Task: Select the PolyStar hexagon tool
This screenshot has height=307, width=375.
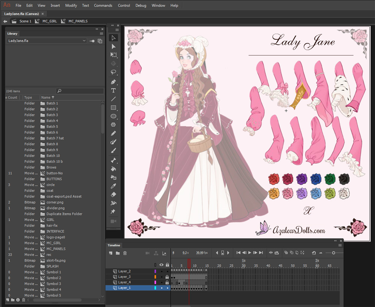Action: (113, 124)
